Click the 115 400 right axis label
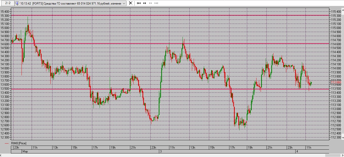This screenshot has height=157, width=344. 336,12
